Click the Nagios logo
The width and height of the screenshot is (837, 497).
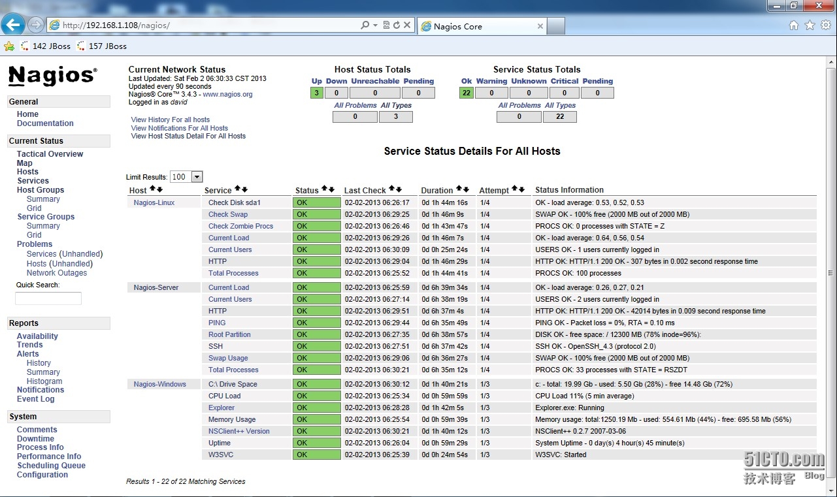[53, 76]
